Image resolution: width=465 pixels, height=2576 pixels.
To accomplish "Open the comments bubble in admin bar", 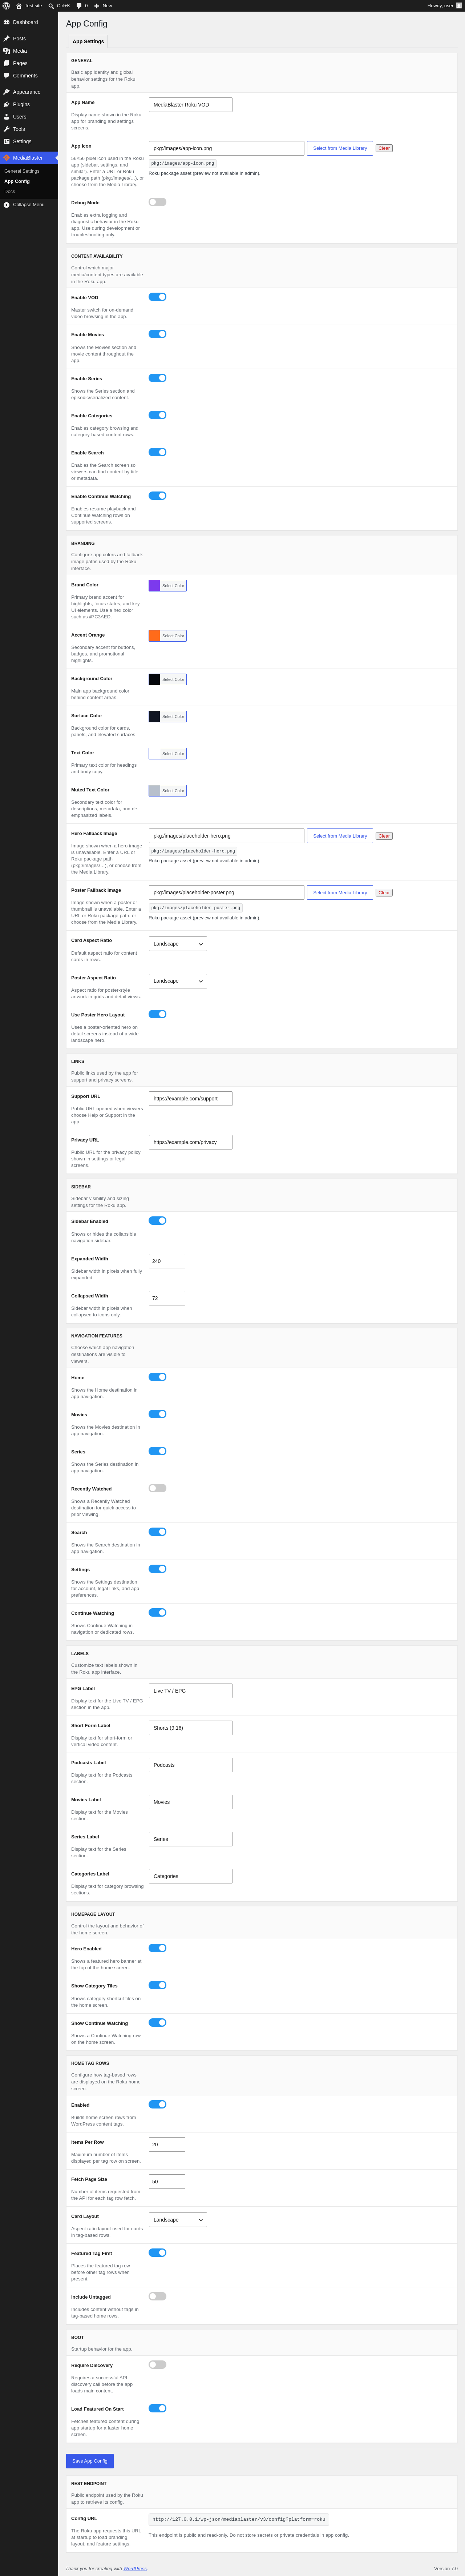I will click(x=79, y=6).
